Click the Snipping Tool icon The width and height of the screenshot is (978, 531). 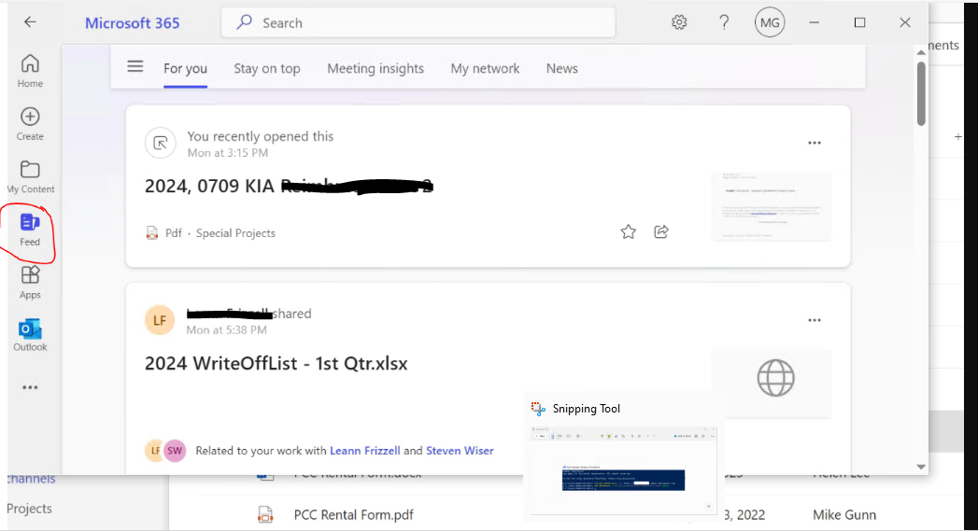(538, 409)
